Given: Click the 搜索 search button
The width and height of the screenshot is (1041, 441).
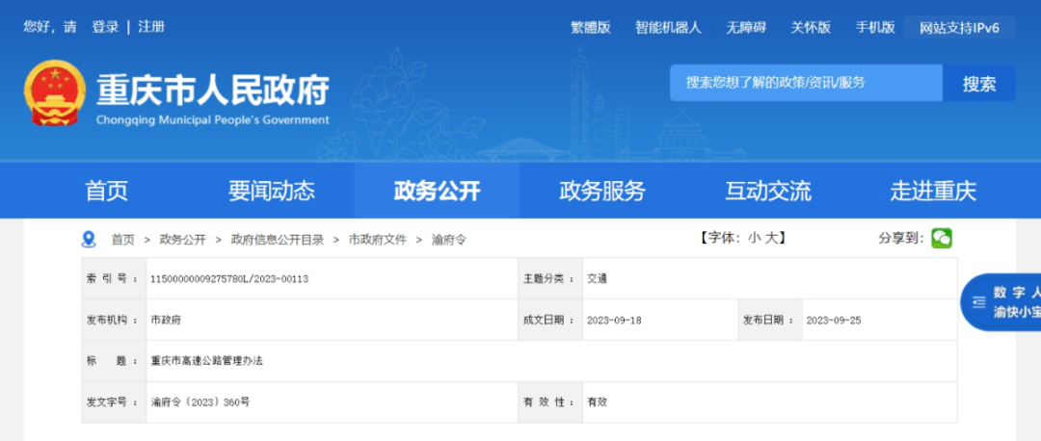Looking at the screenshot, I should coord(978,84).
